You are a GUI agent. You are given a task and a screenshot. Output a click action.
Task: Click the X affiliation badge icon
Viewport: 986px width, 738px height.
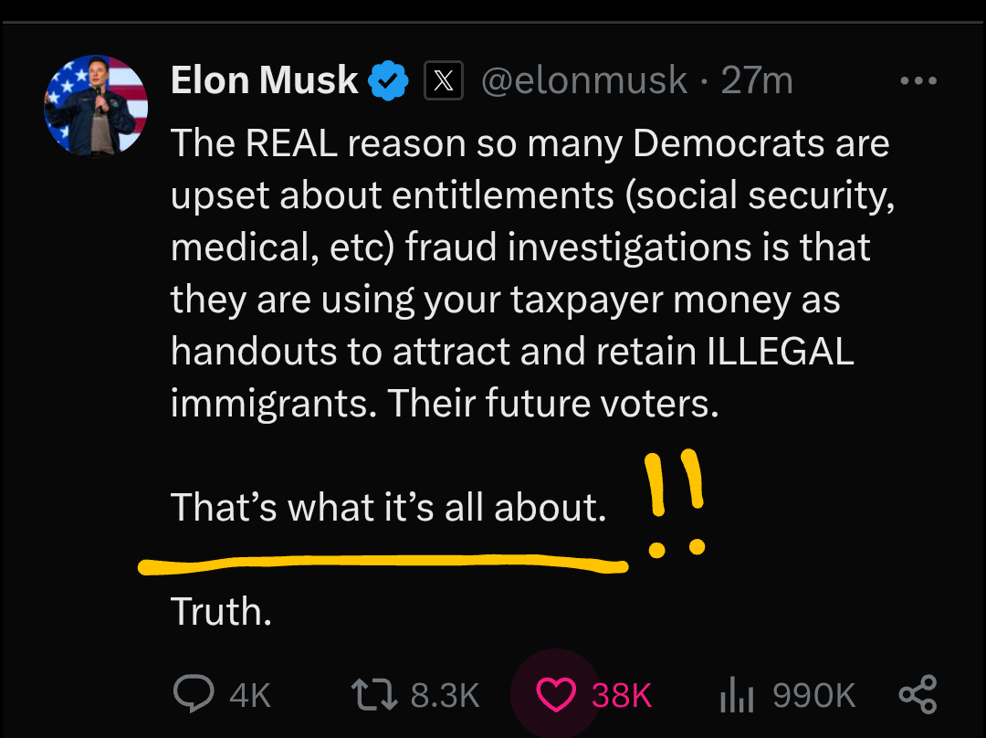coord(444,82)
